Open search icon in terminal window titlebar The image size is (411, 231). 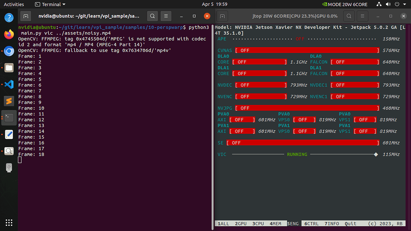[x=152, y=16]
